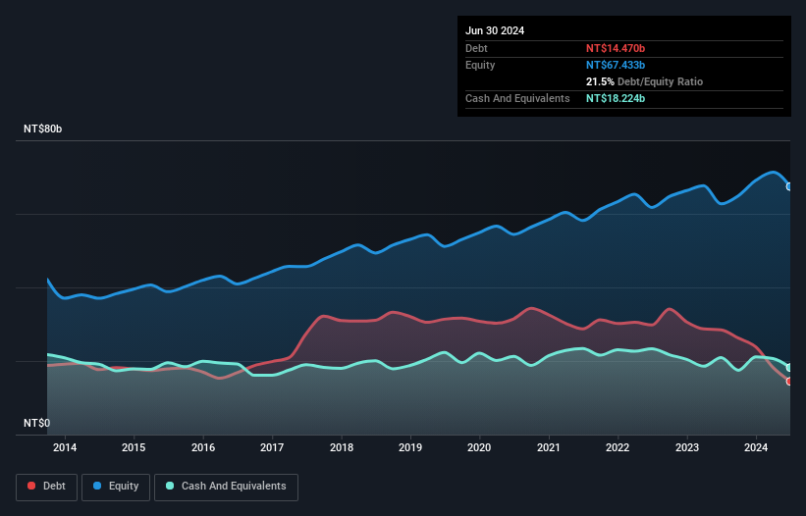The image size is (806, 516).
Task: Click the 2017 x-axis label
Action: [272, 447]
